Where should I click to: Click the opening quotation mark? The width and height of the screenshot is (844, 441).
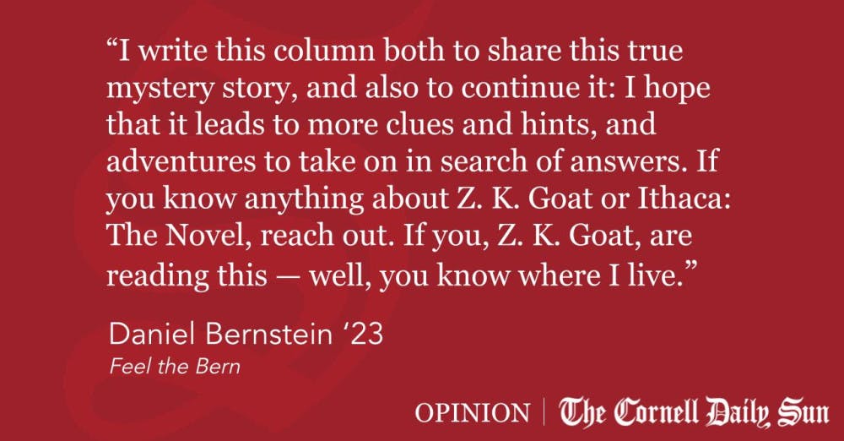pyautogui.click(x=113, y=52)
